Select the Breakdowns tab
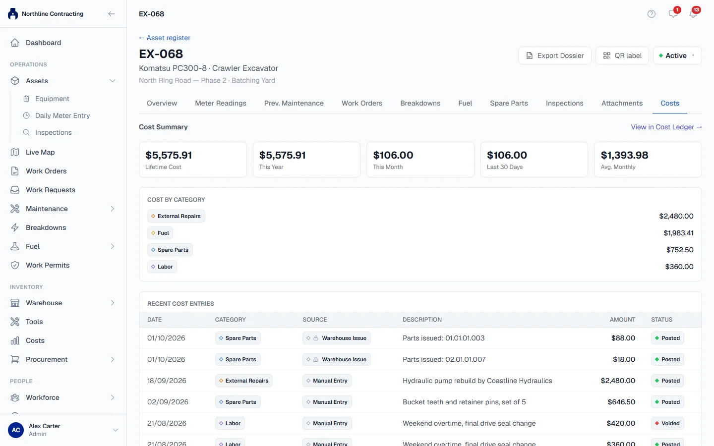Image resolution: width=714 pixels, height=446 pixels. pos(420,103)
